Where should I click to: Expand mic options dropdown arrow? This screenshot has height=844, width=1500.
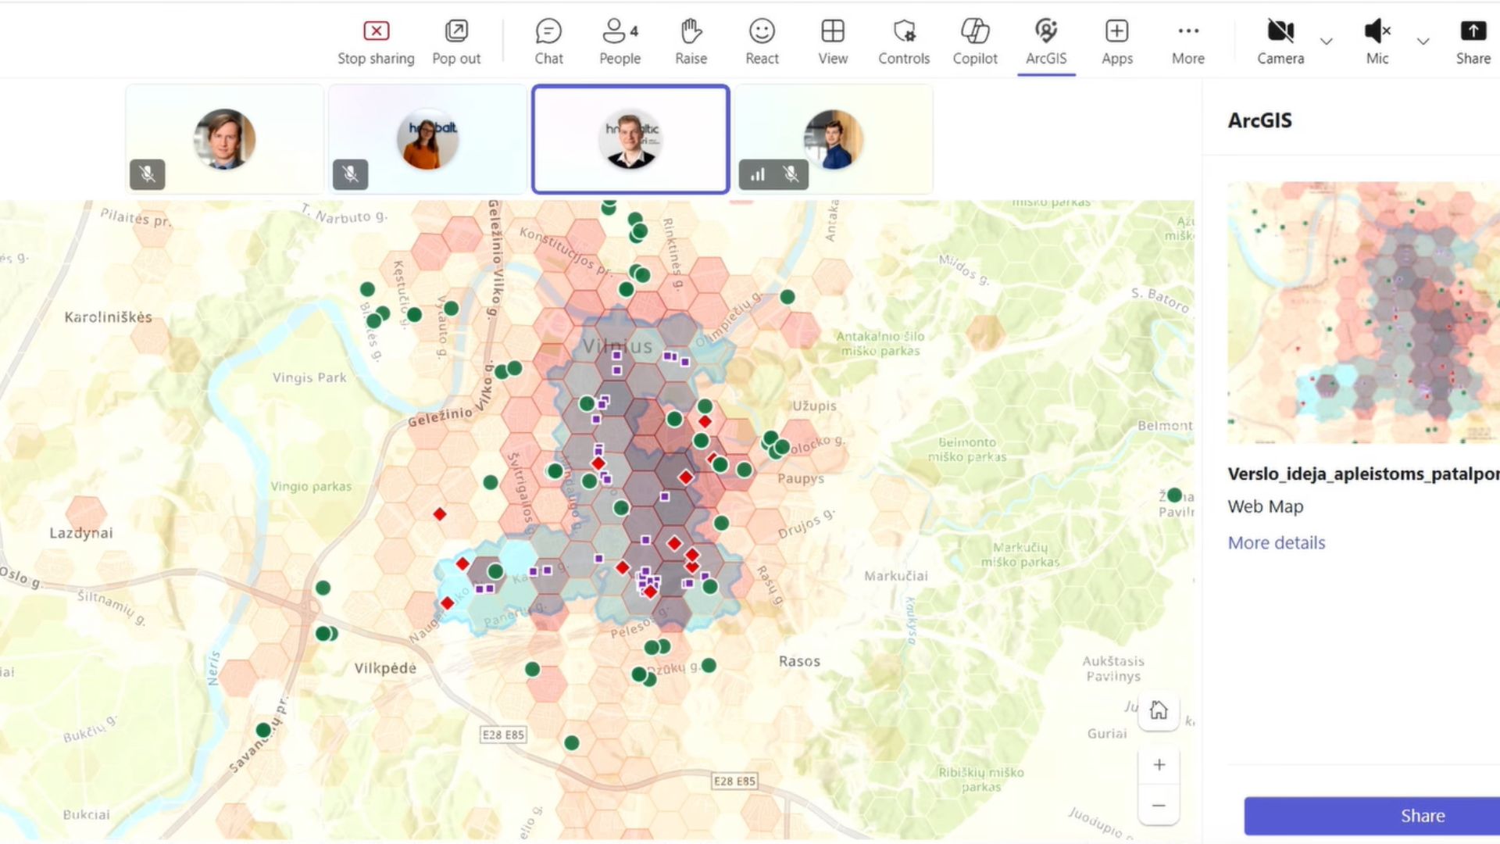(1423, 41)
